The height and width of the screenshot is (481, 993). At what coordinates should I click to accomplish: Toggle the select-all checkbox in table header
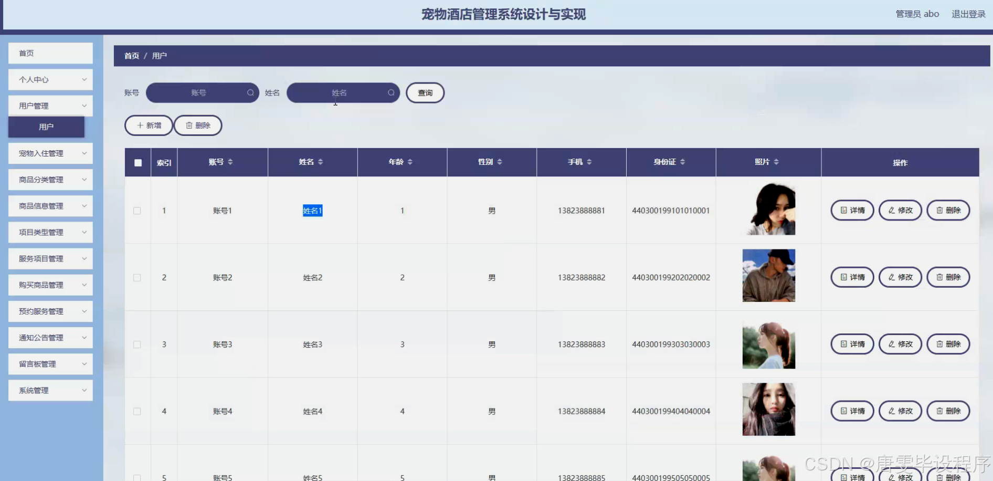138,163
